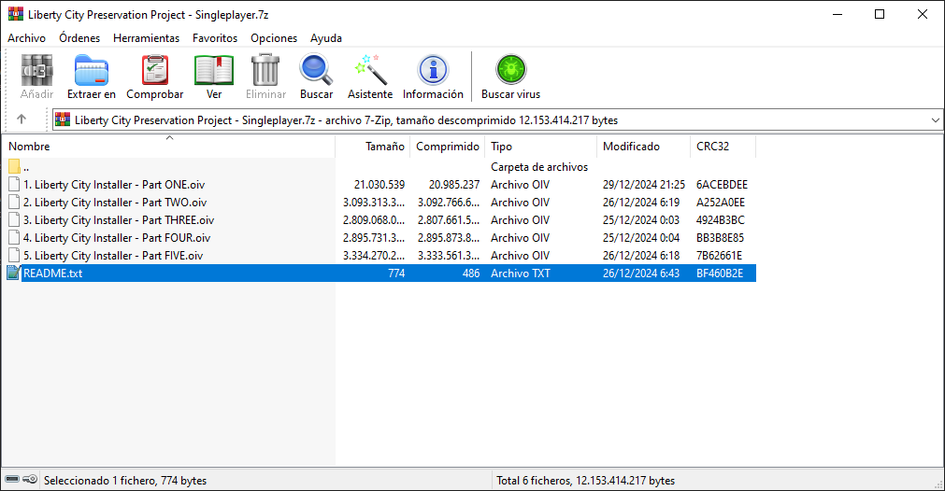
Task: Open the Ver book icon
Action: [x=214, y=70]
